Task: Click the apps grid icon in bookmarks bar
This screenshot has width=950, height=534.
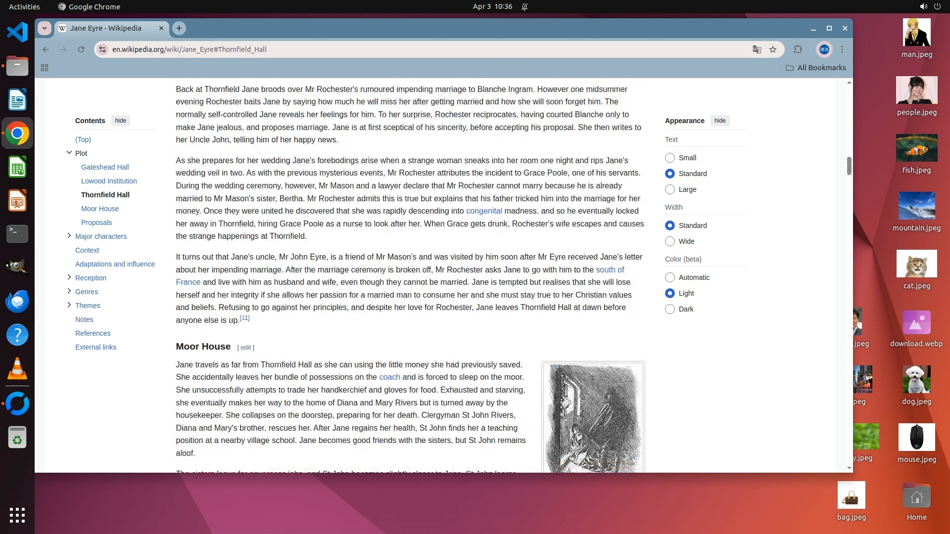Action: click(45, 68)
